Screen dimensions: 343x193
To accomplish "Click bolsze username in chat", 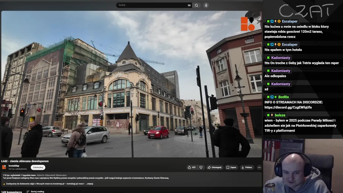I will (280, 115).
